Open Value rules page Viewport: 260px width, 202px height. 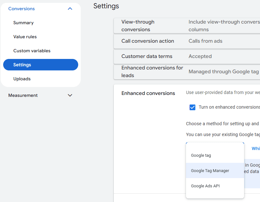pos(25,37)
